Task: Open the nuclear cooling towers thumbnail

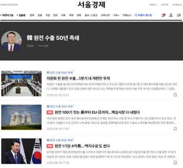Action: point(21,117)
